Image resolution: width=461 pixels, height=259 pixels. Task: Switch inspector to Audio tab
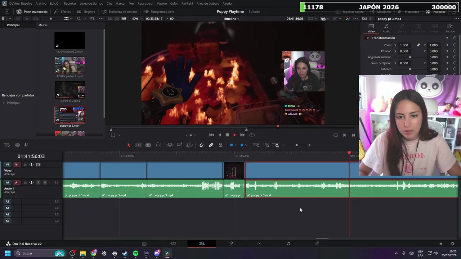pos(386,28)
